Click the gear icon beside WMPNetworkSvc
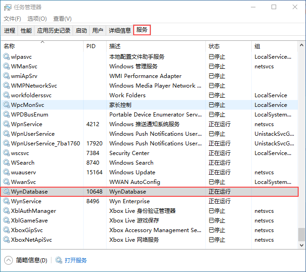The height and width of the screenshot is (272, 306). [x=6, y=85]
